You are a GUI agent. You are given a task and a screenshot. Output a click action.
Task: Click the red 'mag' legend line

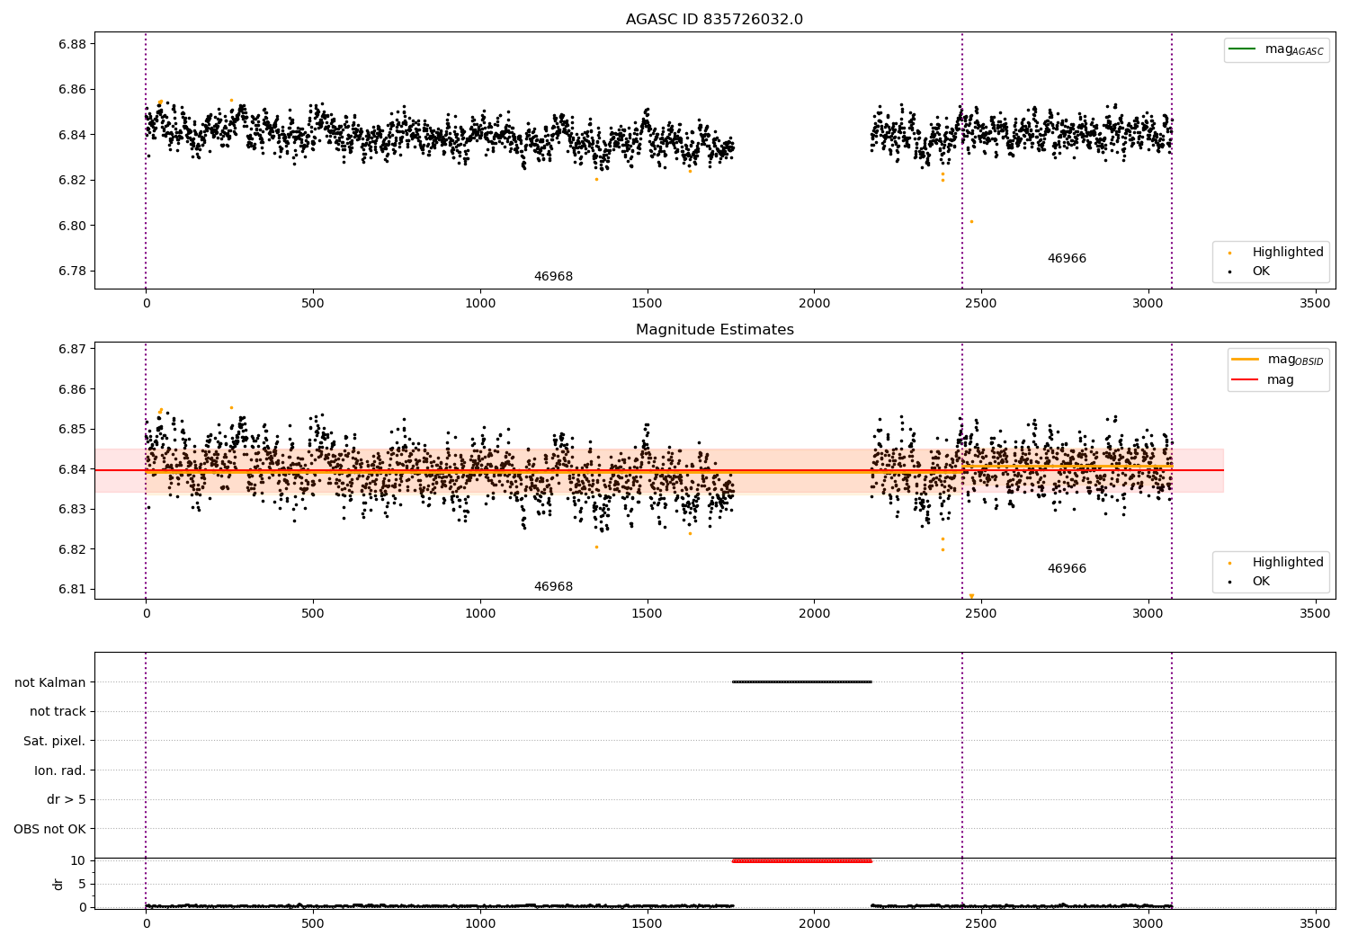1246,379
